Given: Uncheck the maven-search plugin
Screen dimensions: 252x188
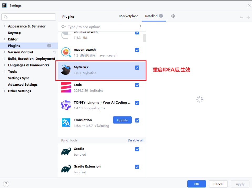Looking at the screenshot, I should 137,50.
